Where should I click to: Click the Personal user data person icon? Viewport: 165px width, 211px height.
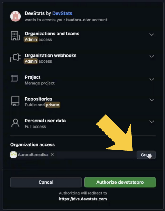15,123
